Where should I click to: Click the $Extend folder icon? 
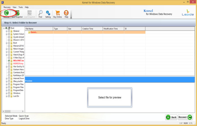pos(12,31)
